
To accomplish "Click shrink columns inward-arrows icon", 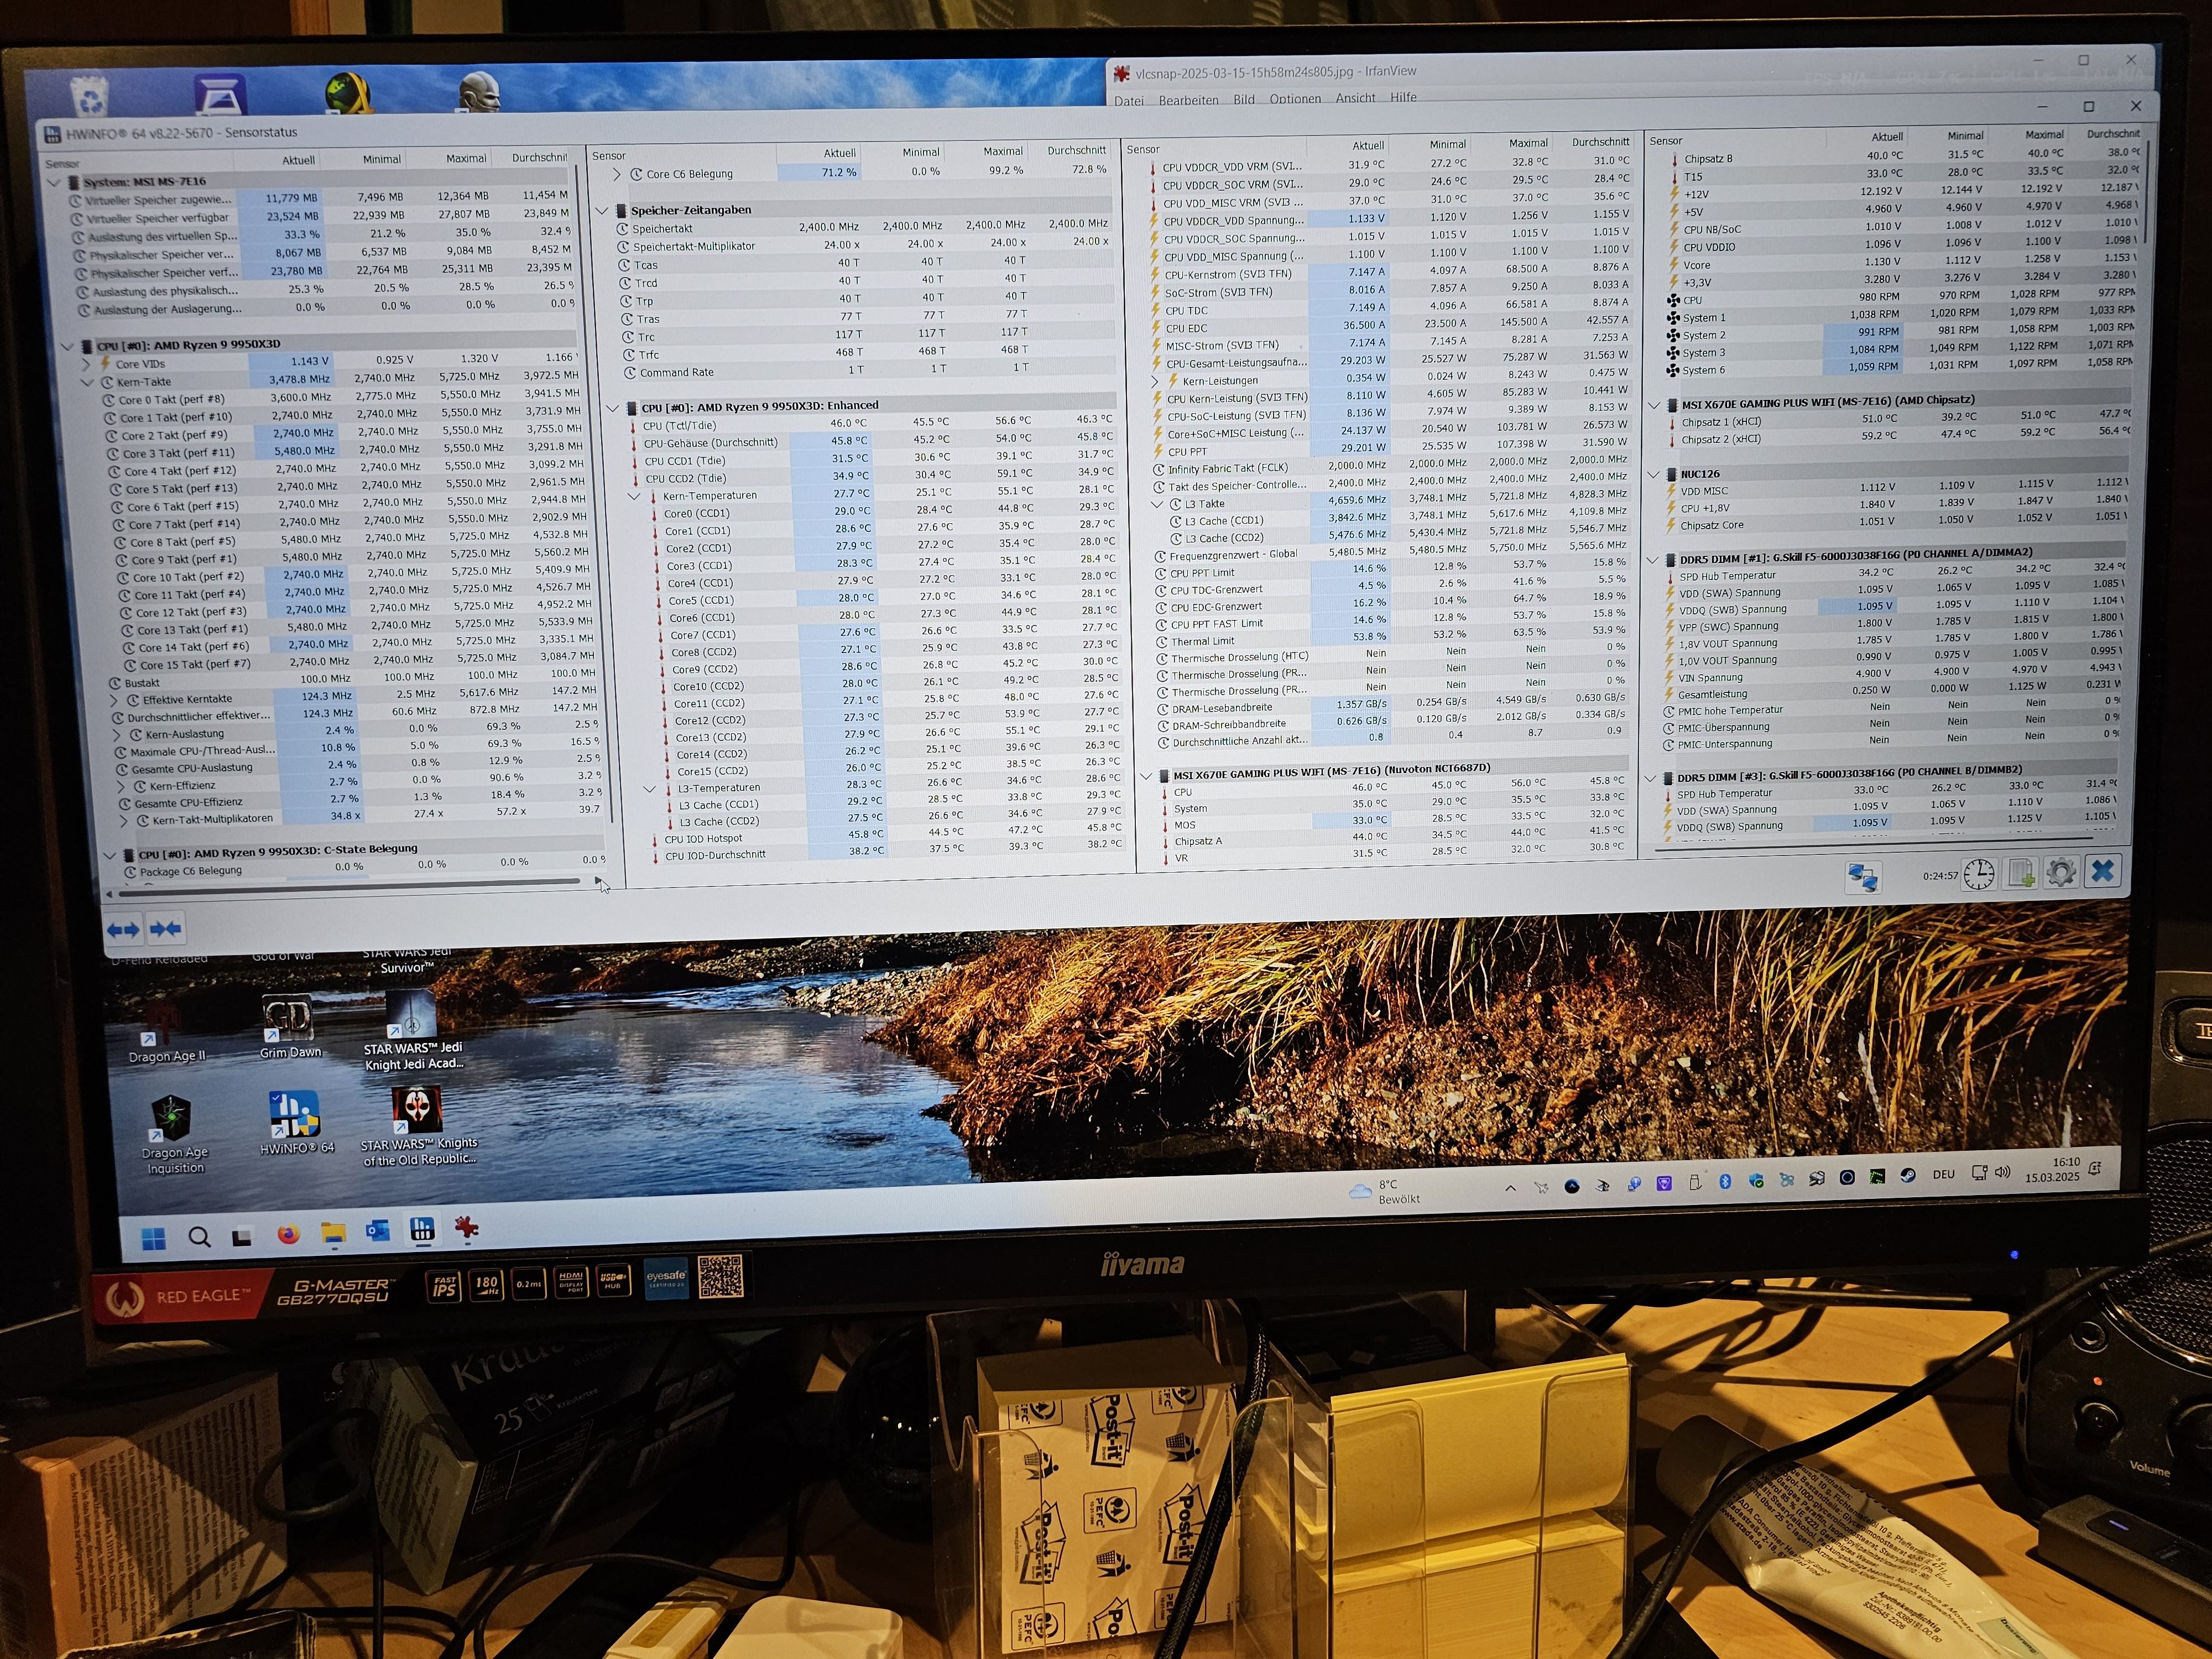I will pos(166,930).
